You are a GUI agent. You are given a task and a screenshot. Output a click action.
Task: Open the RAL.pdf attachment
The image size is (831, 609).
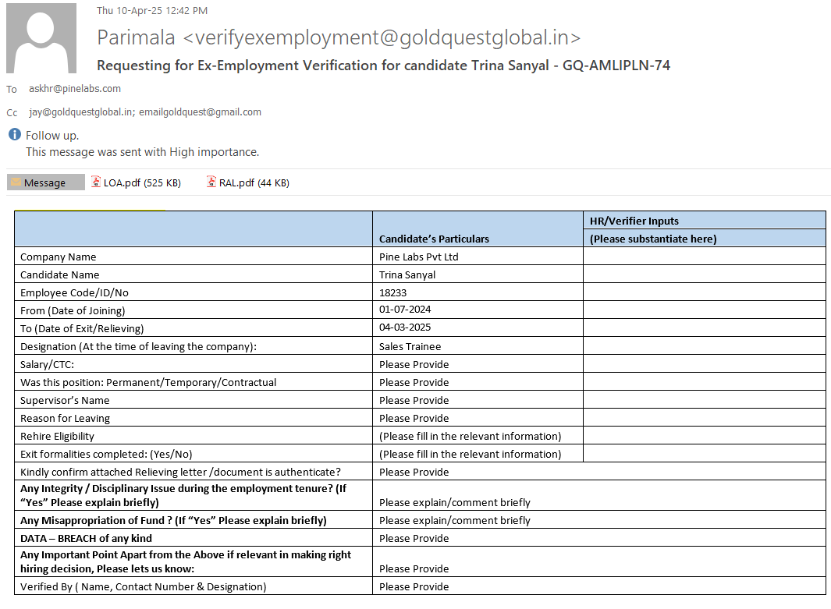254,182
